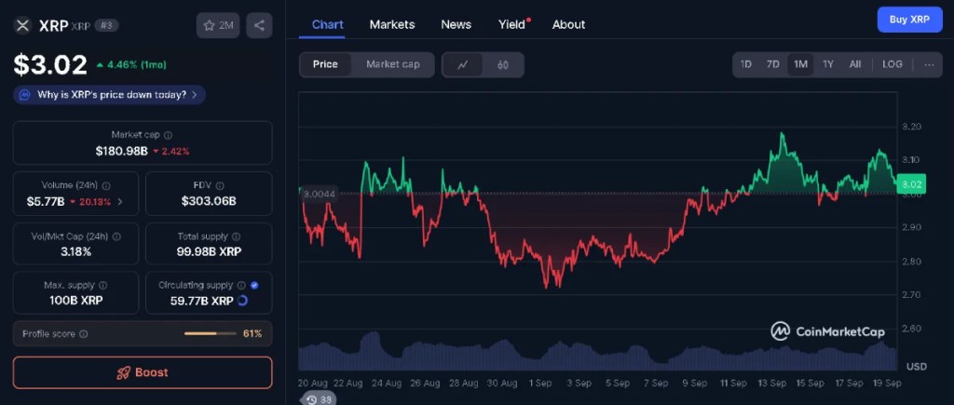Click the history counter icon below chart
Screen dimensions: 954x405
(311, 398)
